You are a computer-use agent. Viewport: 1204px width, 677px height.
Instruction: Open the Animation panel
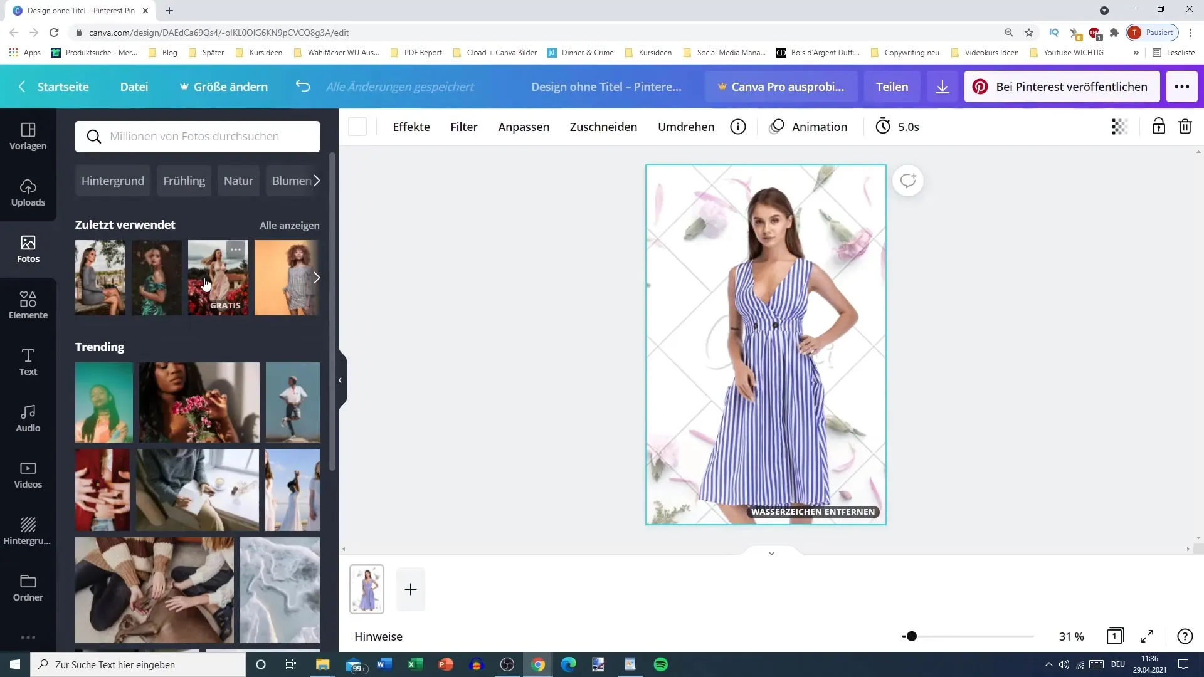[809, 127]
